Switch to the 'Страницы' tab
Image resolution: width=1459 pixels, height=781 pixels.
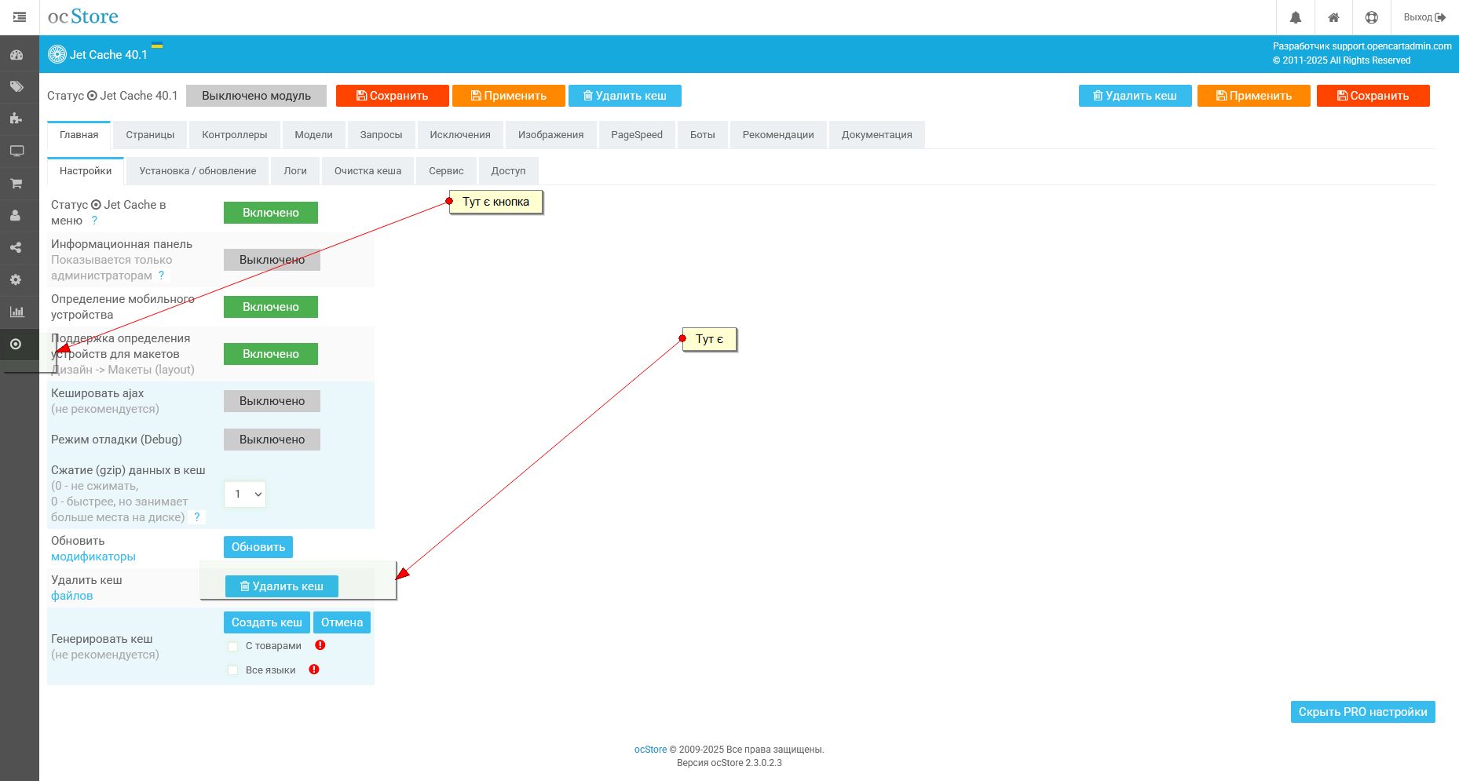[150, 135]
